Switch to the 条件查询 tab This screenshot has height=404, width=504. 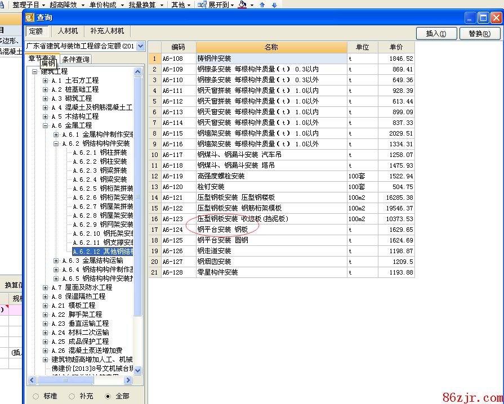76,59
